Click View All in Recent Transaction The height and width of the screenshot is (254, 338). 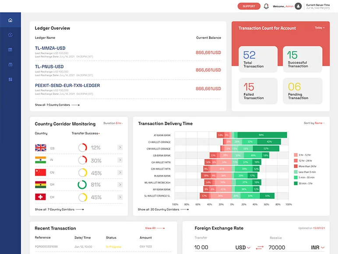click(x=155, y=228)
